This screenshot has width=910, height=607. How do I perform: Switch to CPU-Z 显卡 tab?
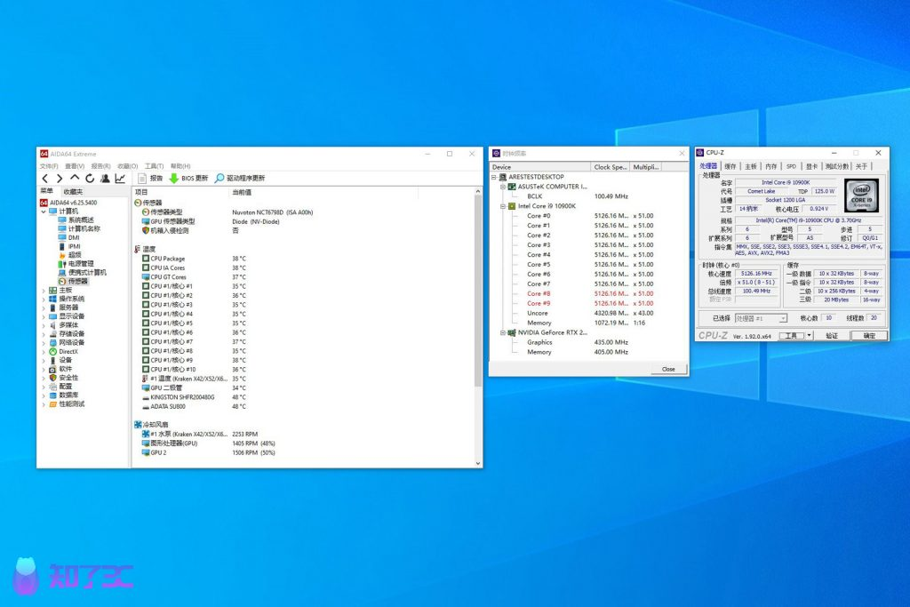click(812, 166)
